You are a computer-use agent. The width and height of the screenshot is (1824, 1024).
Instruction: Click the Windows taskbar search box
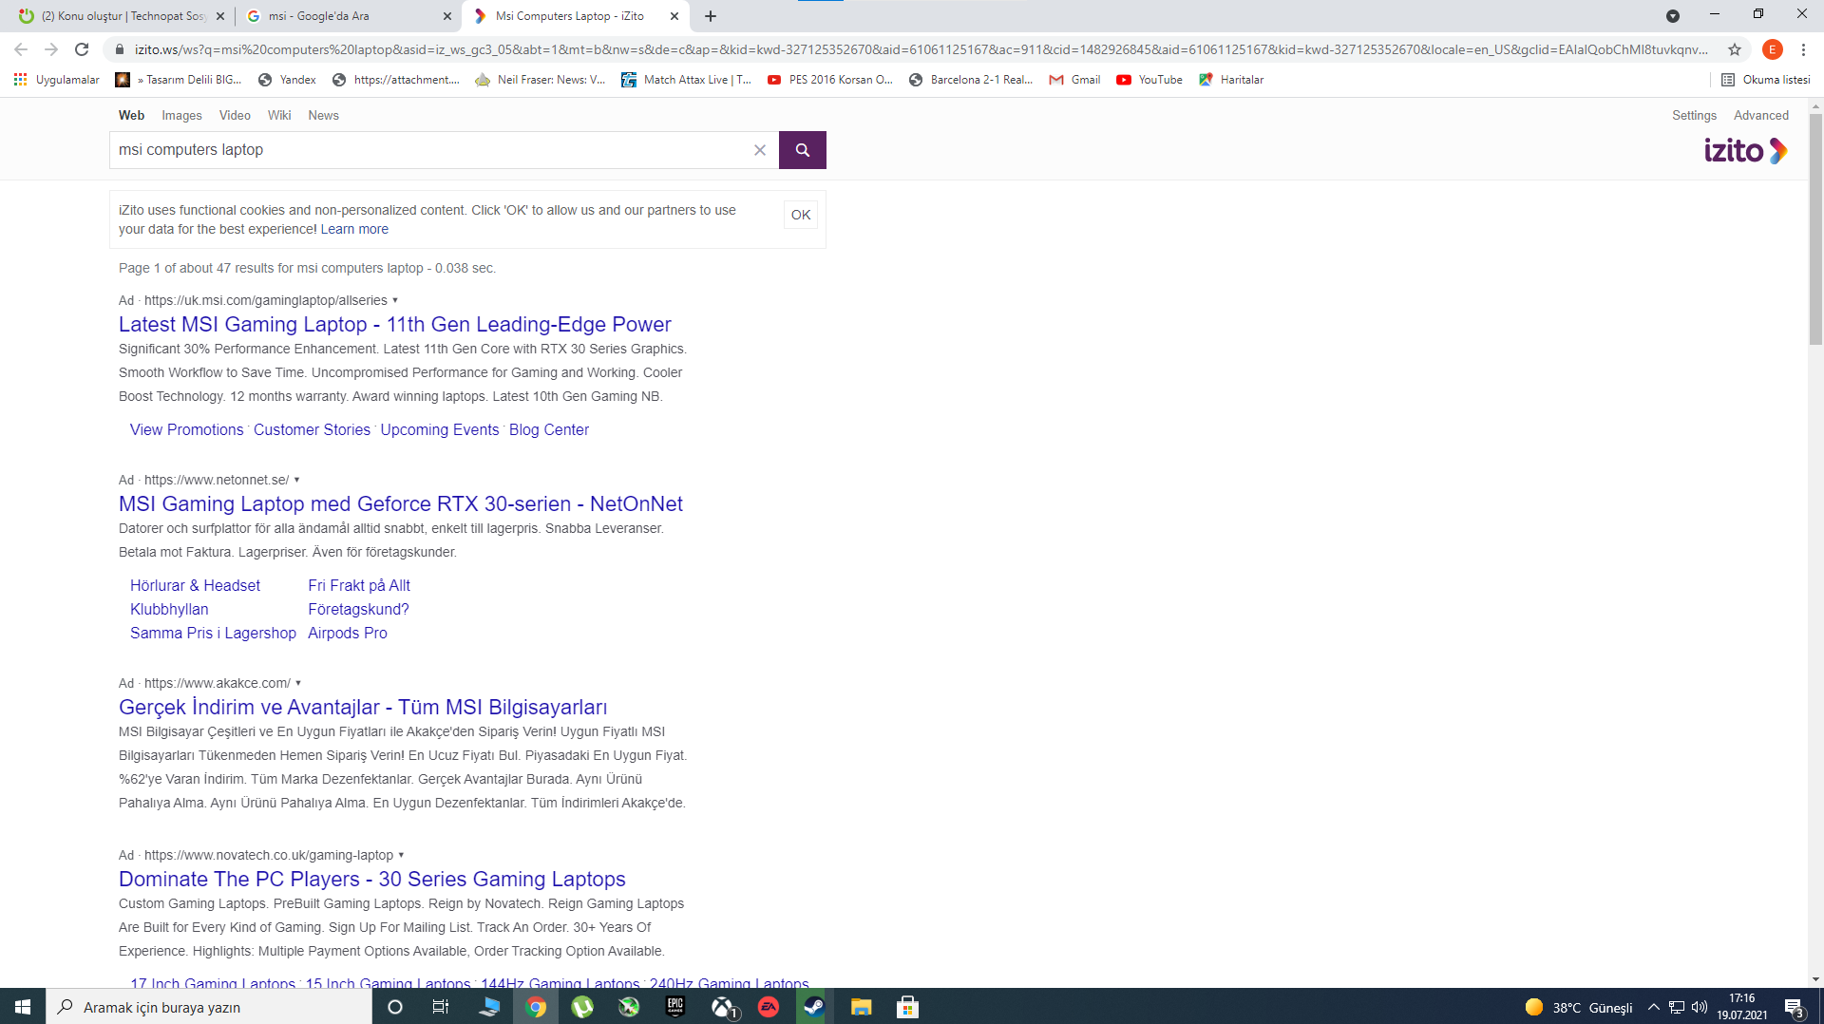(209, 1007)
